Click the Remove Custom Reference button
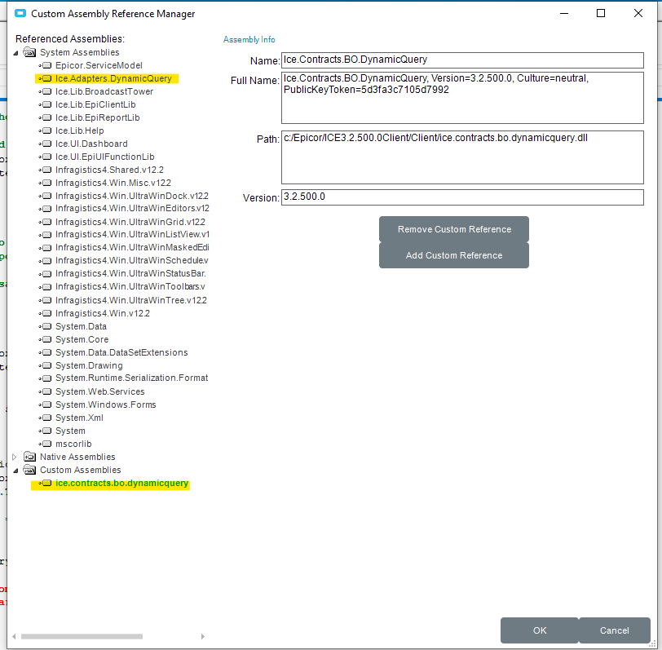The image size is (662, 650). tap(454, 229)
